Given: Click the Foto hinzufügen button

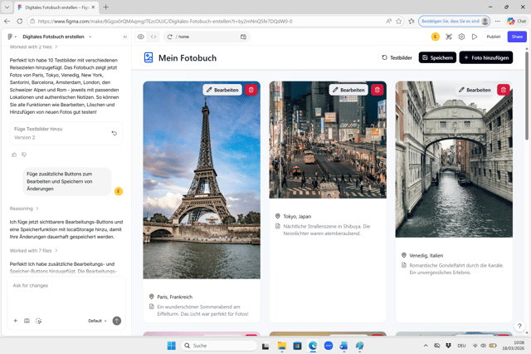Looking at the screenshot, I should click(486, 57).
